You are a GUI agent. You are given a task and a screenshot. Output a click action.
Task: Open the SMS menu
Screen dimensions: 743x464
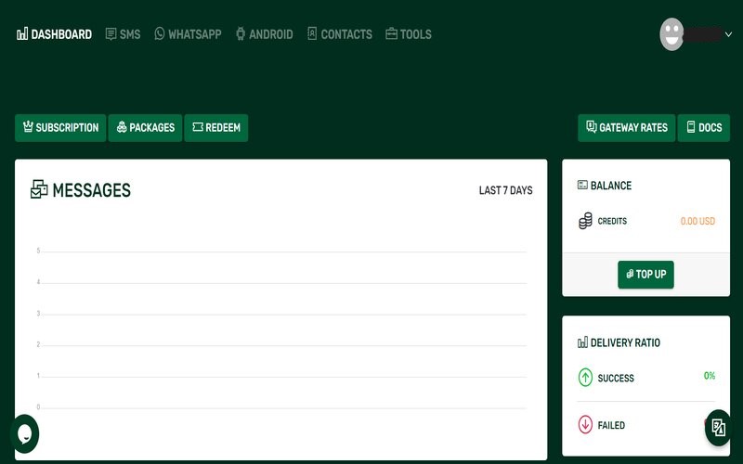[x=123, y=34]
